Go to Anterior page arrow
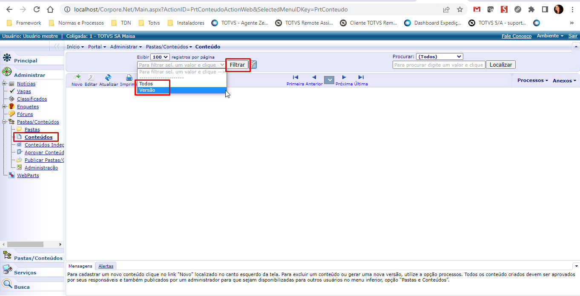 pos(314,77)
